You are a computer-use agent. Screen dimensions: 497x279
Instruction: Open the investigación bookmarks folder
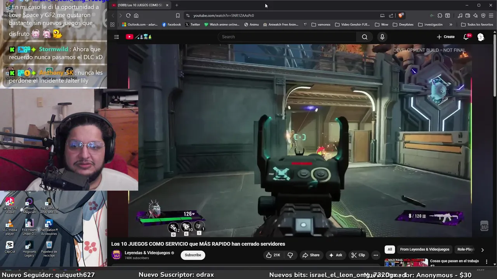point(430,24)
